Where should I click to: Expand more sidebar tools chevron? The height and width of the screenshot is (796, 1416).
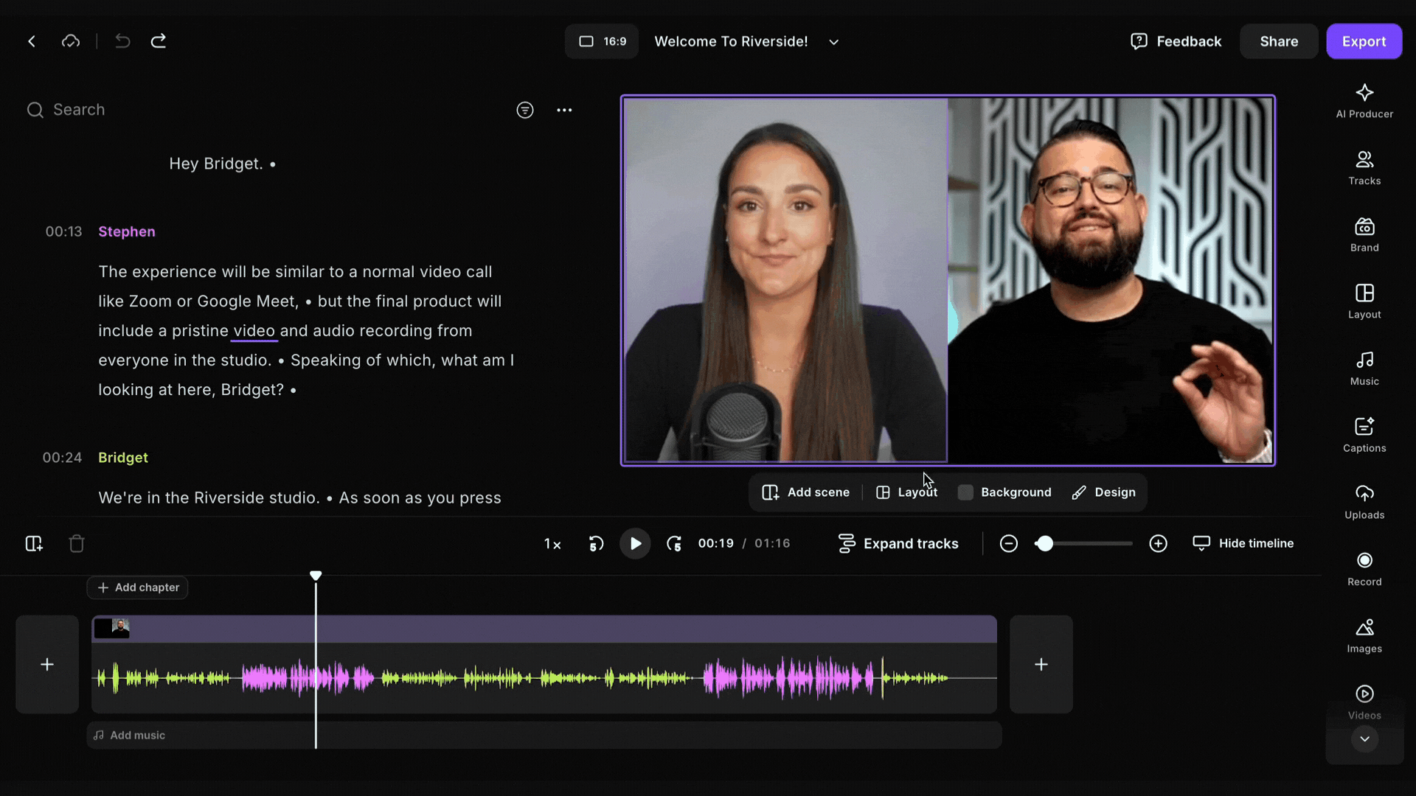(x=1364, y=739)
